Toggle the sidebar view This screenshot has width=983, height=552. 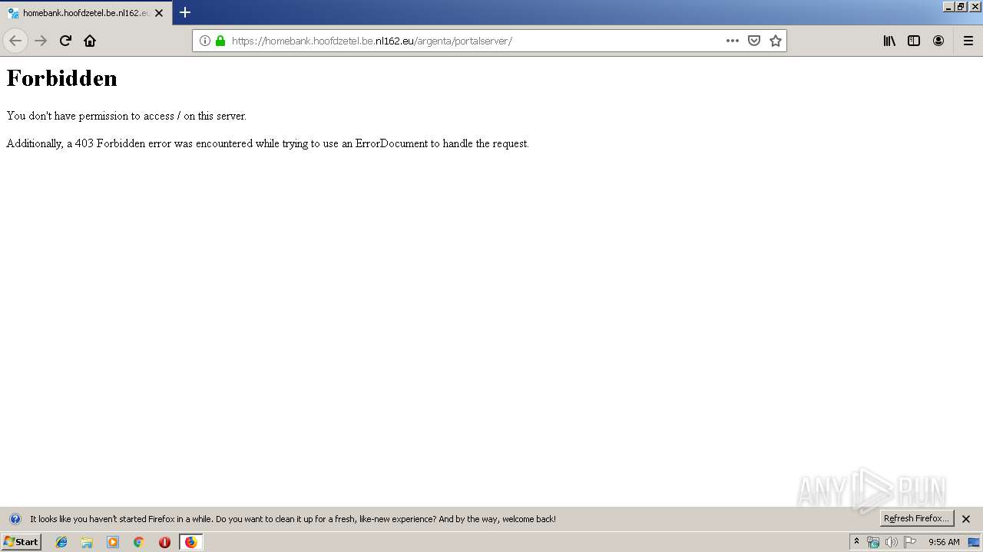point(914,41)
